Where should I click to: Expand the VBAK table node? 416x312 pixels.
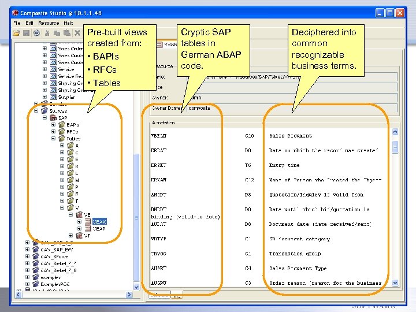tap(79, 221)
